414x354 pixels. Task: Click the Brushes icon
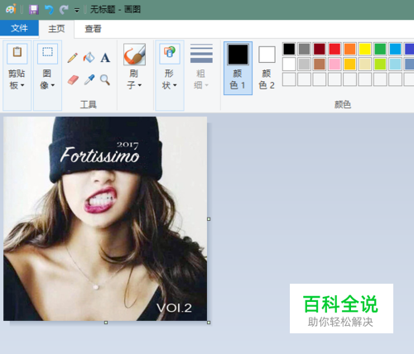(134, 55)
